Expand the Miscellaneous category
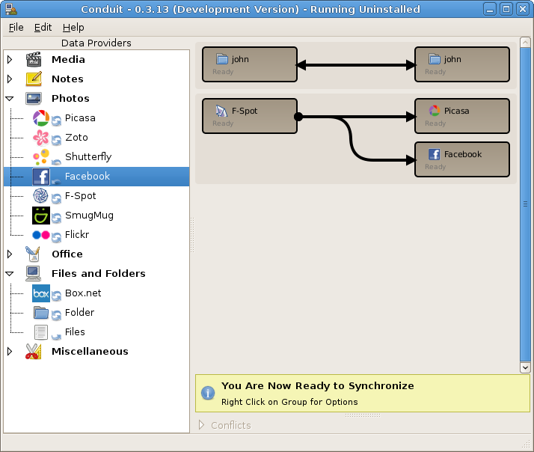The image size is (534, 452). coord(10,352)
